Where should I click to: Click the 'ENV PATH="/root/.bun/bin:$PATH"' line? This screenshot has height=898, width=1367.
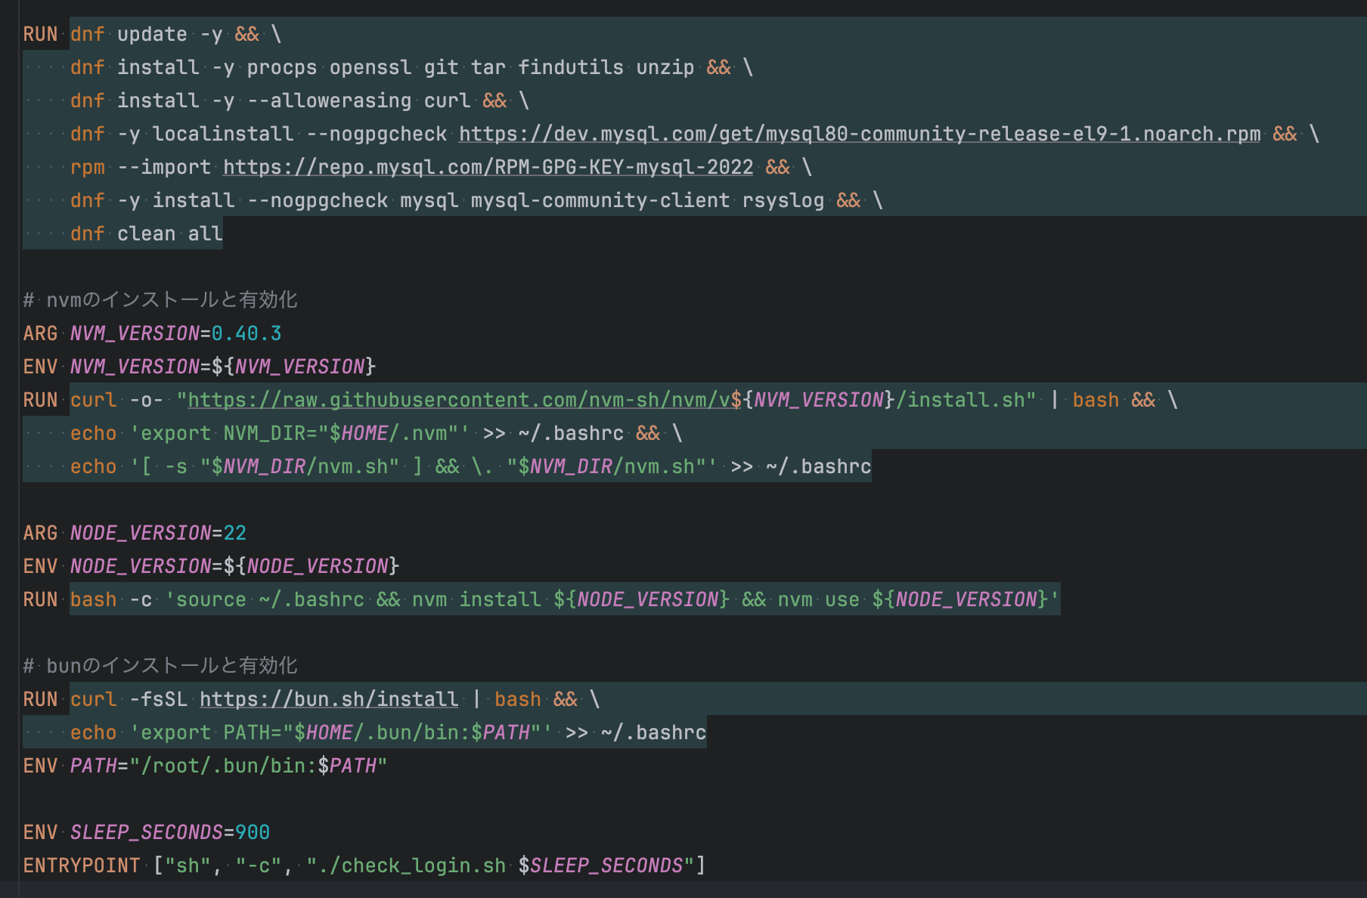tap(205, 766)
